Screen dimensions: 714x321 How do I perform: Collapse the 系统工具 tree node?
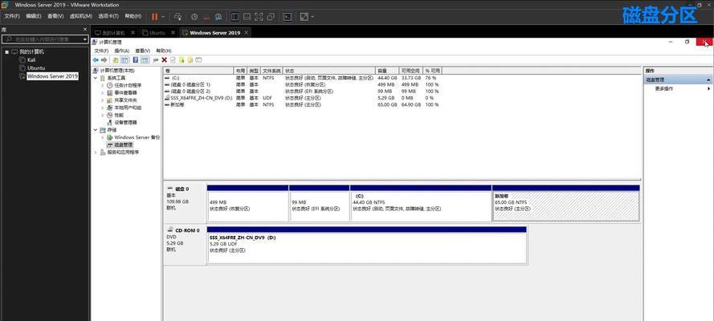[96, 78]
